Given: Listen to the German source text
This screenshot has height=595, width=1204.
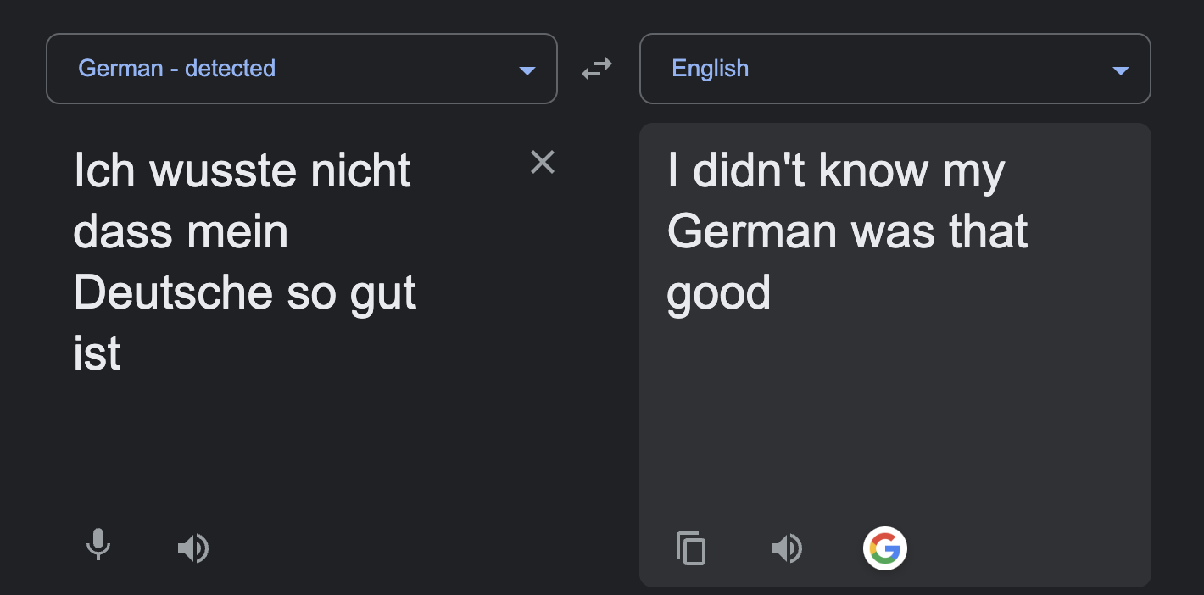Looking at the screenshot, I should click(x=193, y=548).
